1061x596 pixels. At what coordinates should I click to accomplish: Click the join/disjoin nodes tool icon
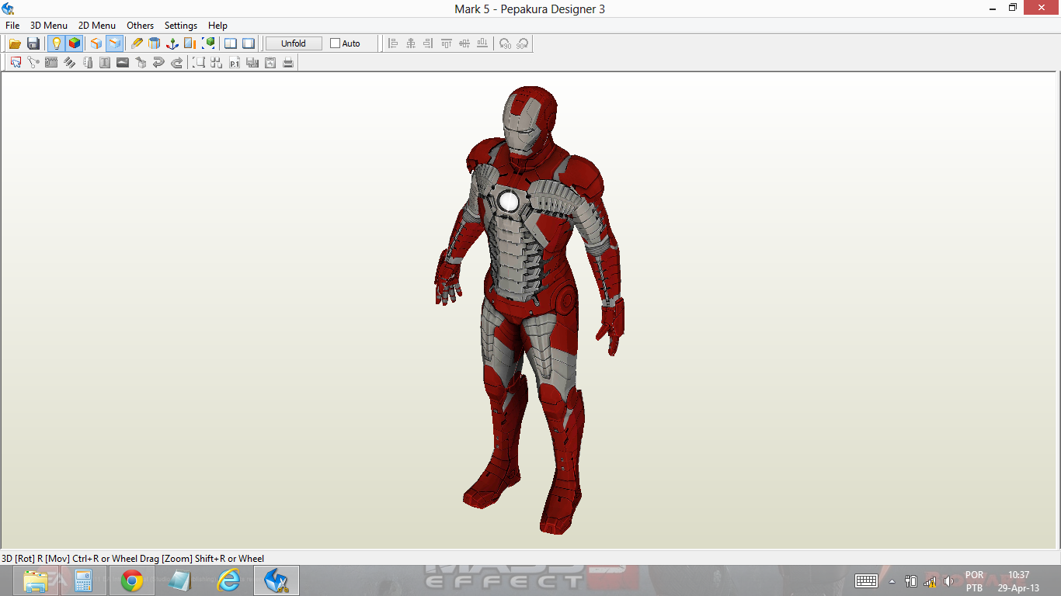coord(33,63)
